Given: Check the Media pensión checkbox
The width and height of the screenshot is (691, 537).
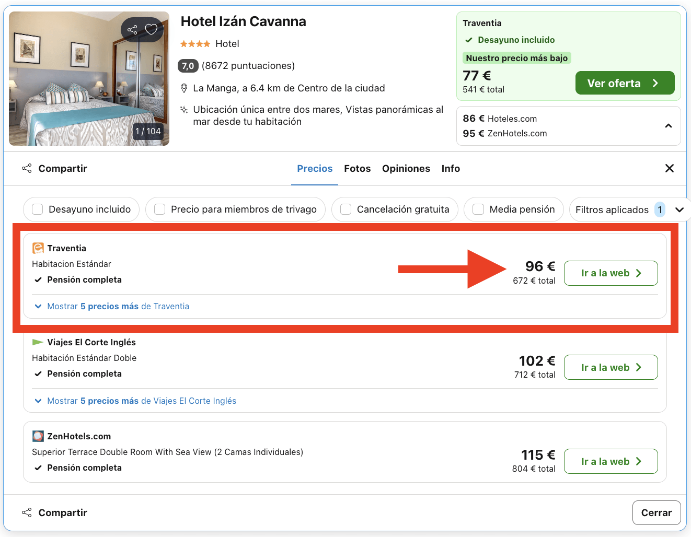Looking at the screenshot, I should [478, 209].
